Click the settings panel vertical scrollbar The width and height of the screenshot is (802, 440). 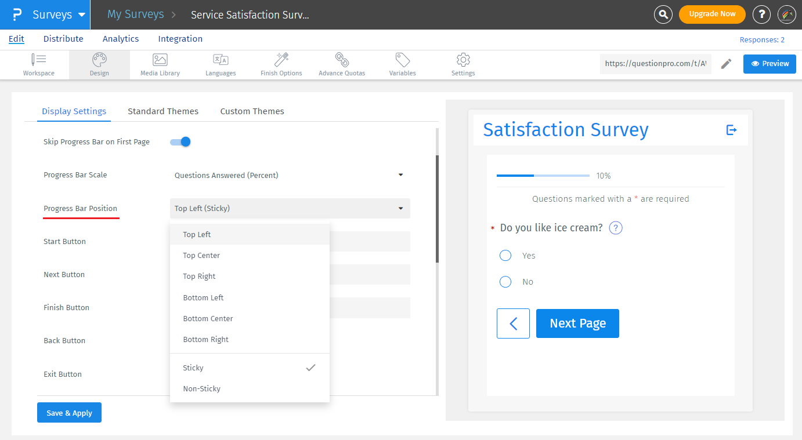[437, 209]
